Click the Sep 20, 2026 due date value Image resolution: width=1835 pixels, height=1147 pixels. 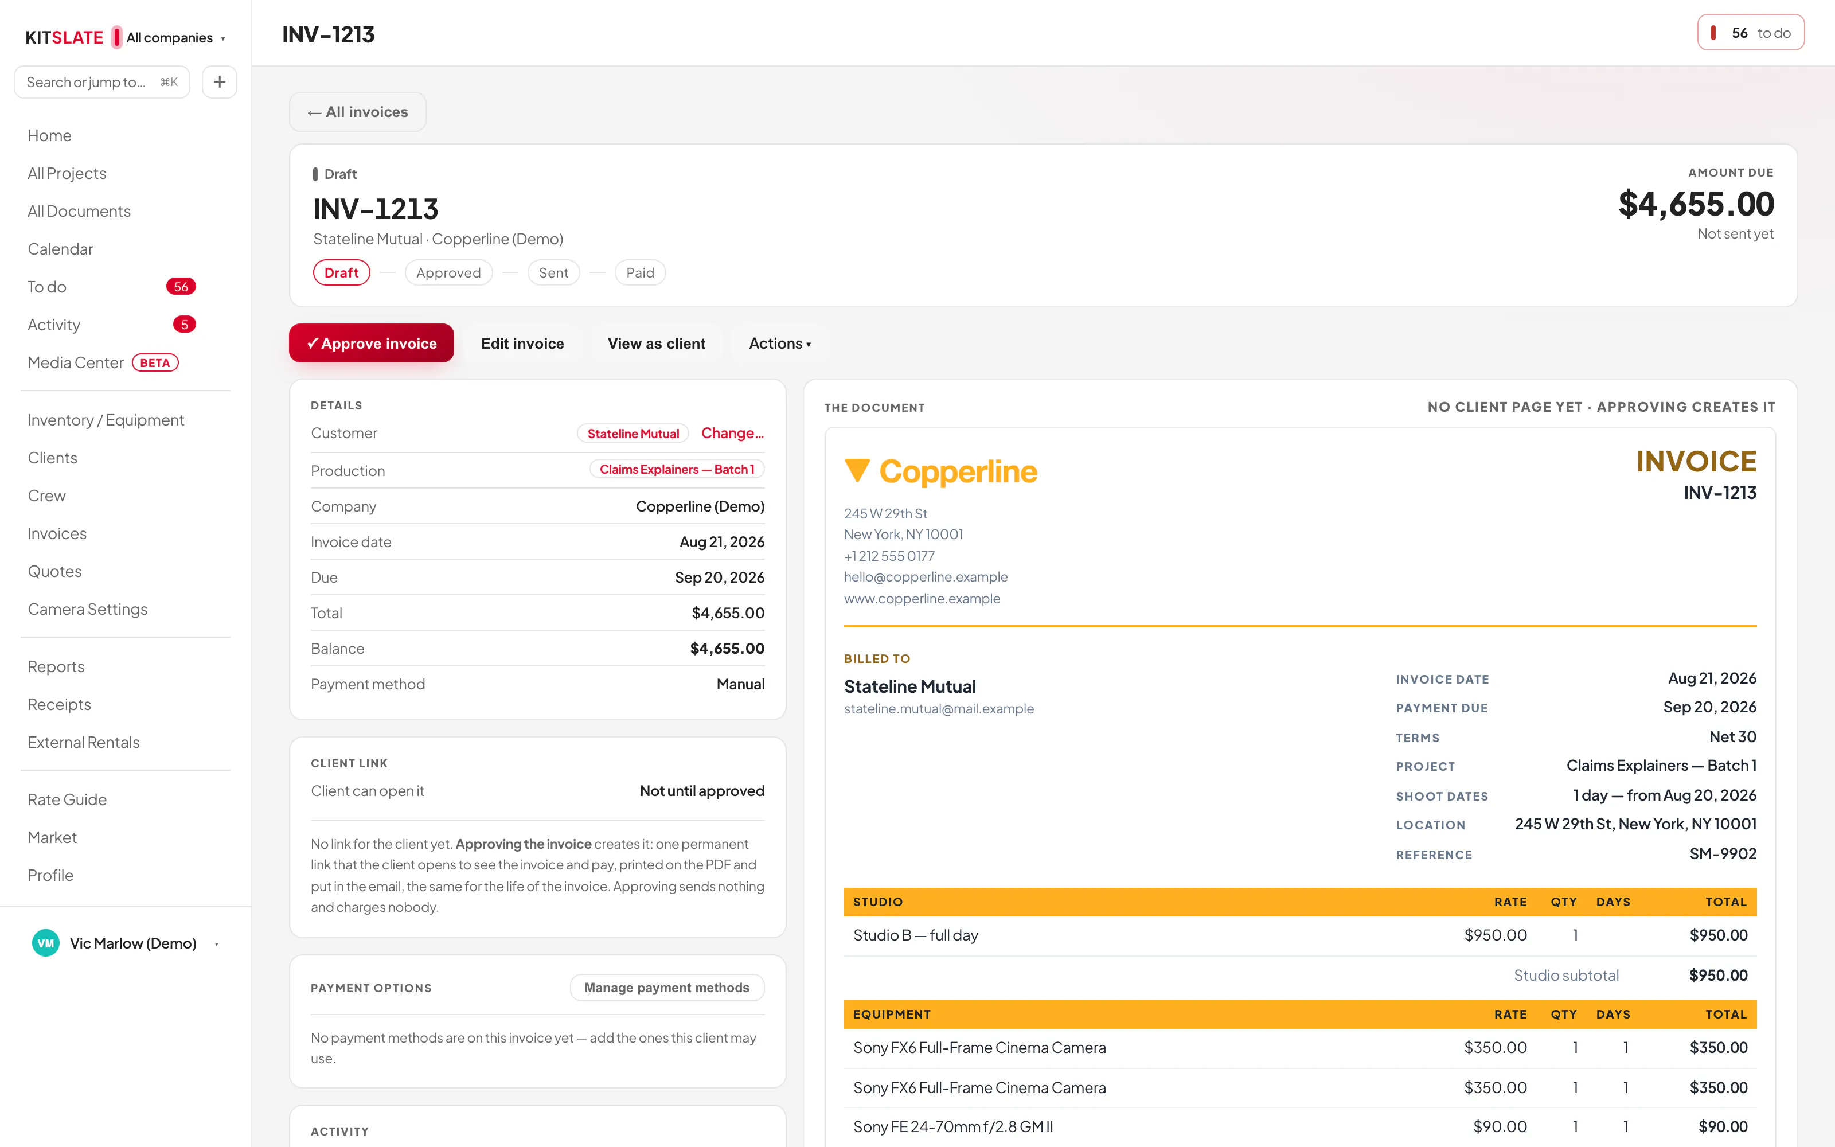(x=720, y=578)
